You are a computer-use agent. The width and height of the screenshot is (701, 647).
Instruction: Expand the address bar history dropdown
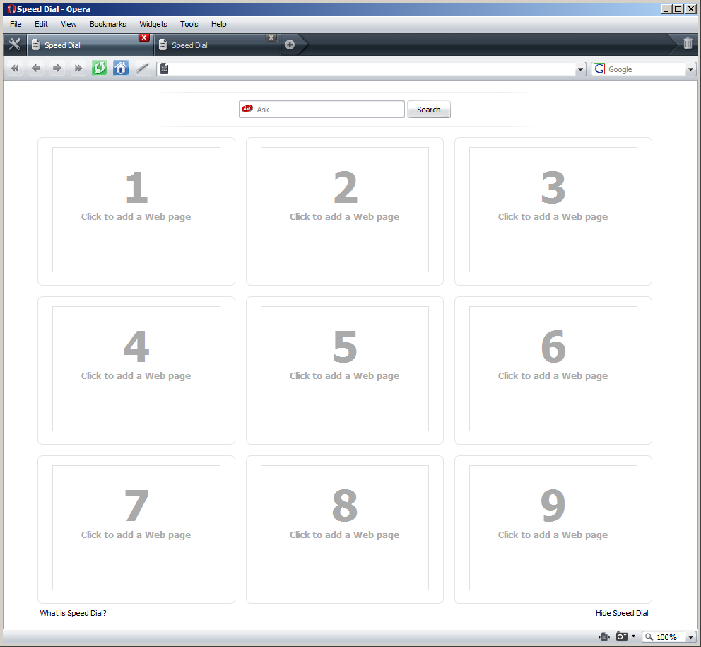581,69
